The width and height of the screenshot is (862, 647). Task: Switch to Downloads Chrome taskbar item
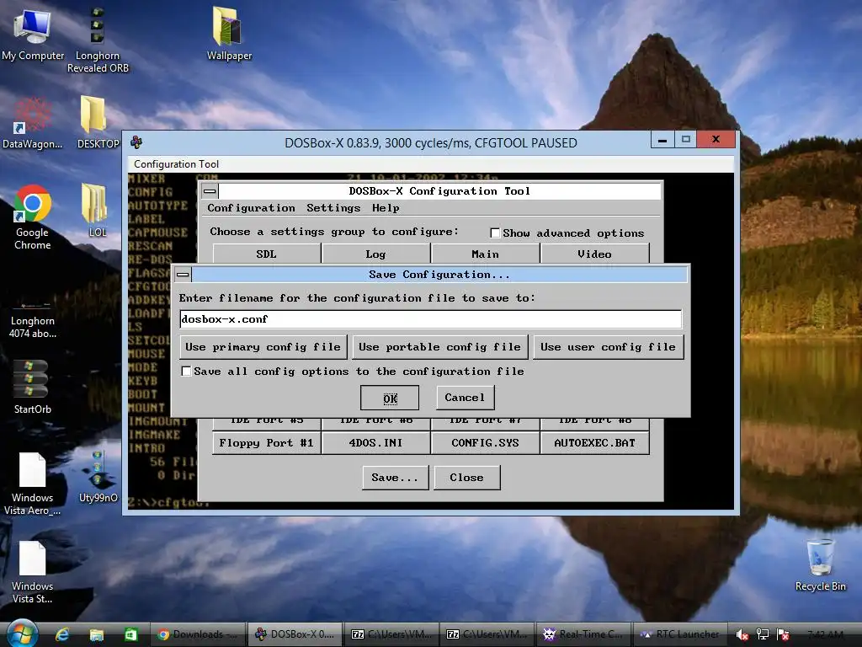[197, 634]
